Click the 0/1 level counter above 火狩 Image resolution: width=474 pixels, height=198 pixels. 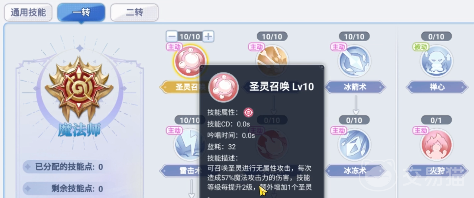pyautogui.click(x=436, y=120)
